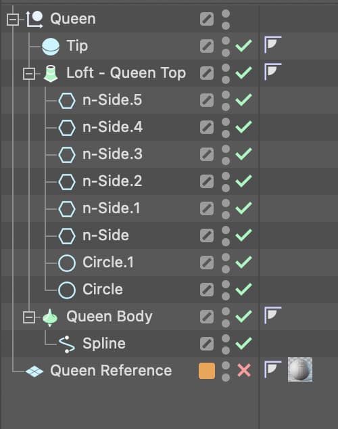This screenshot has width=338, height=429.
Task: Click Queen Reference orange layer color swatch
Action: coord(207,371)
